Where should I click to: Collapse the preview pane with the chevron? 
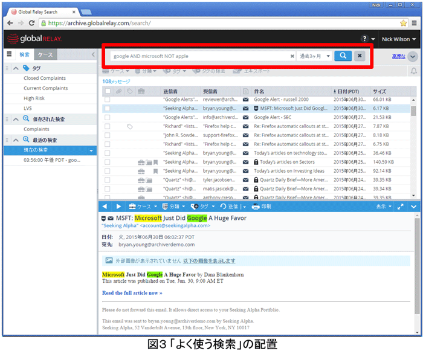coord(413,207)
